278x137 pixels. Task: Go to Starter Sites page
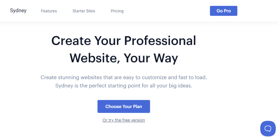click(84, 11)
